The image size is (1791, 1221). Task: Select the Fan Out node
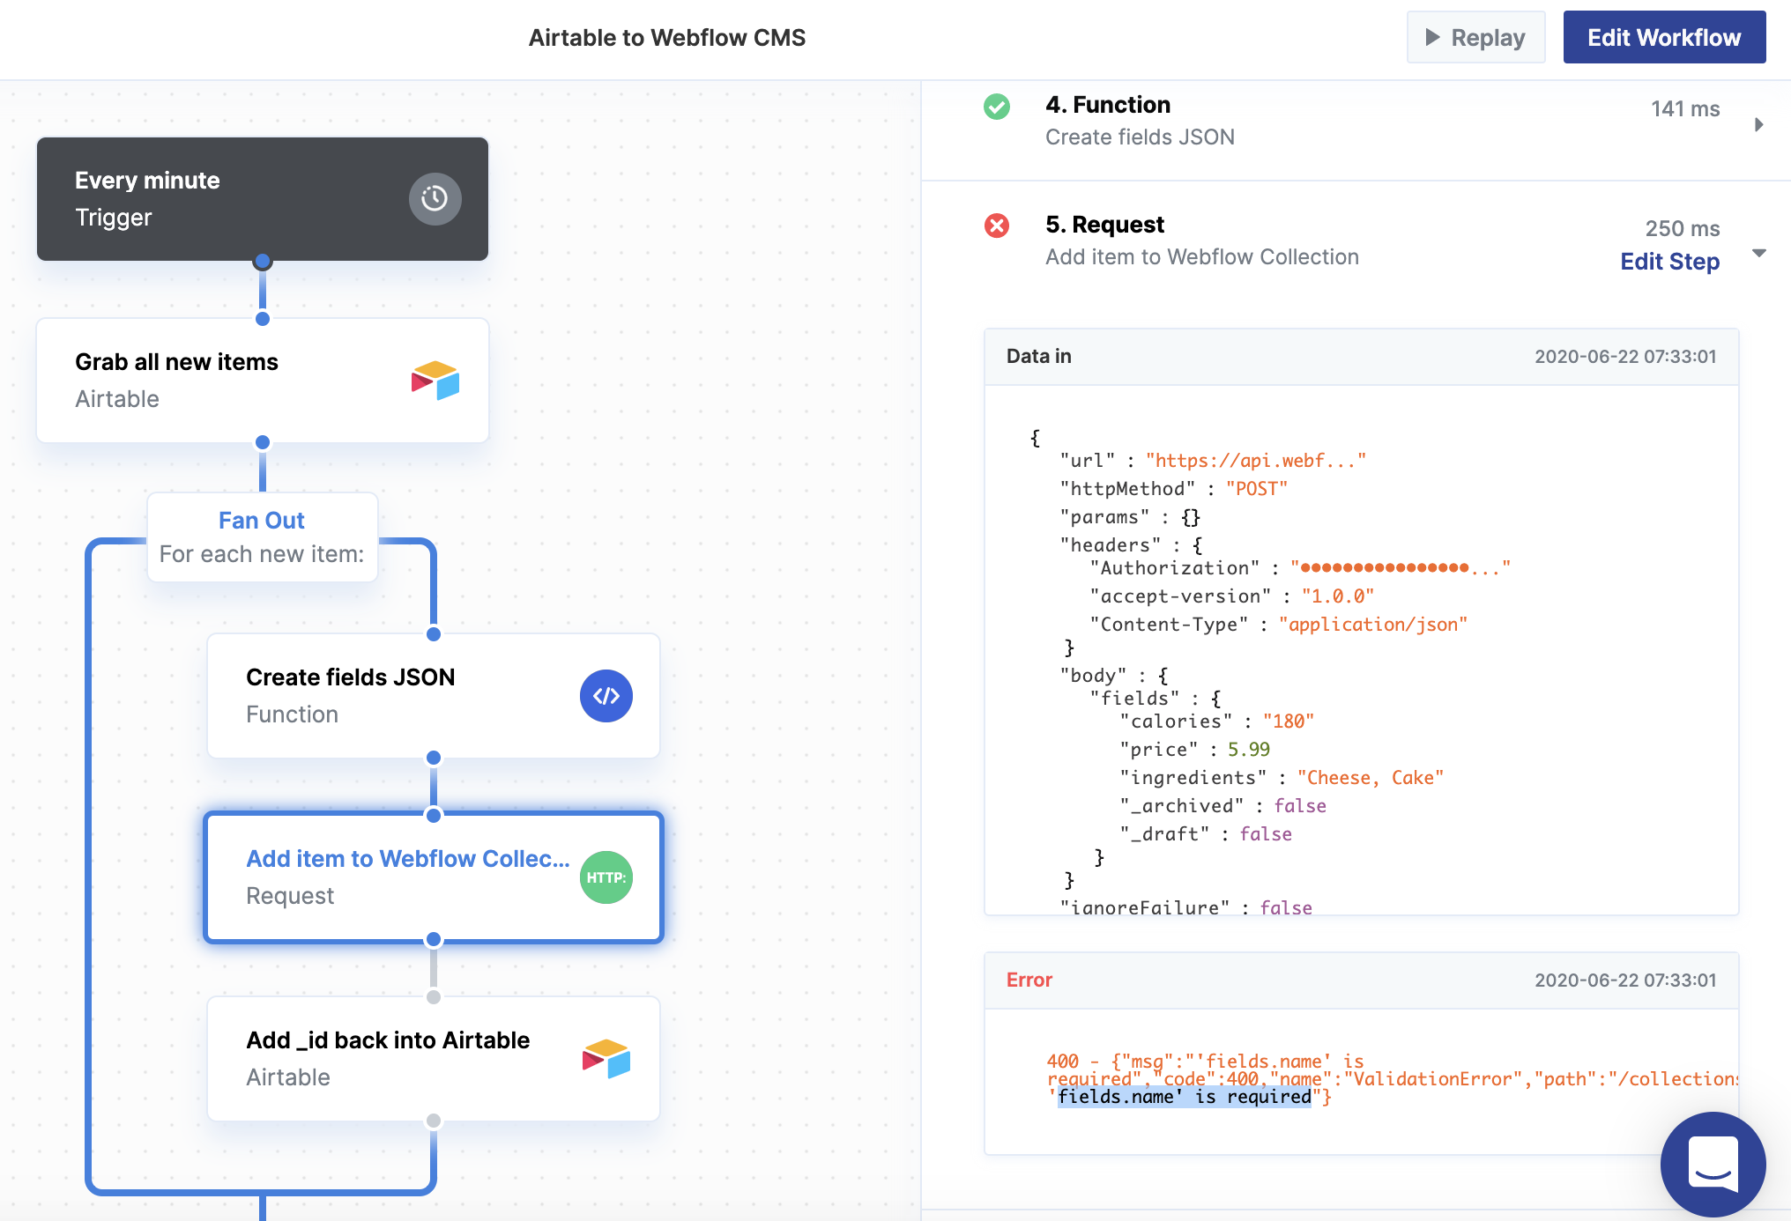[262, 536]
